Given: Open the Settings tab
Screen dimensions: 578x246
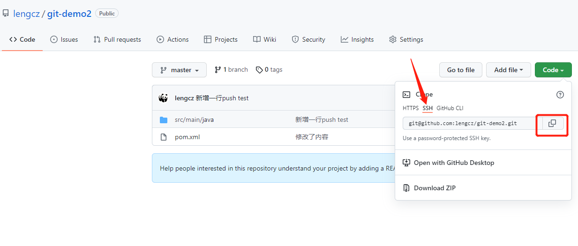Looking at the screenshot, I should (406, 39).
